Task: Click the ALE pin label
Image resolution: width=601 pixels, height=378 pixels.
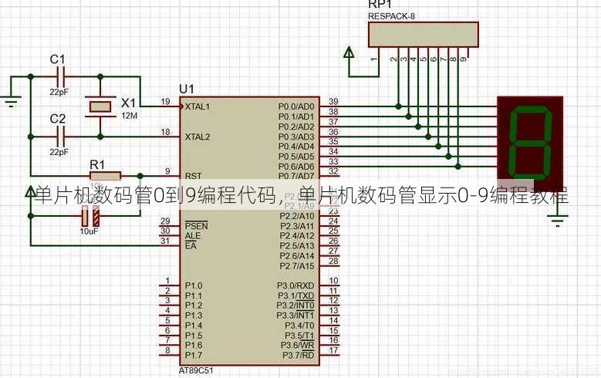Action: (x=192, y=235)
